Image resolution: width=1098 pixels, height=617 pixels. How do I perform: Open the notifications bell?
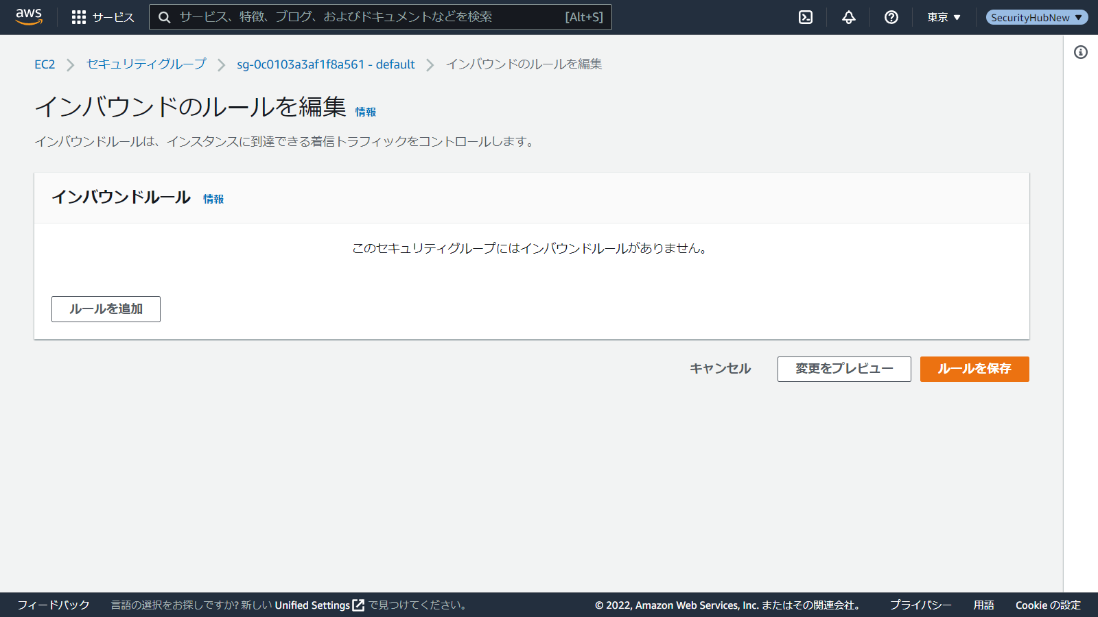pyautogui.click(x=849, y=17)
